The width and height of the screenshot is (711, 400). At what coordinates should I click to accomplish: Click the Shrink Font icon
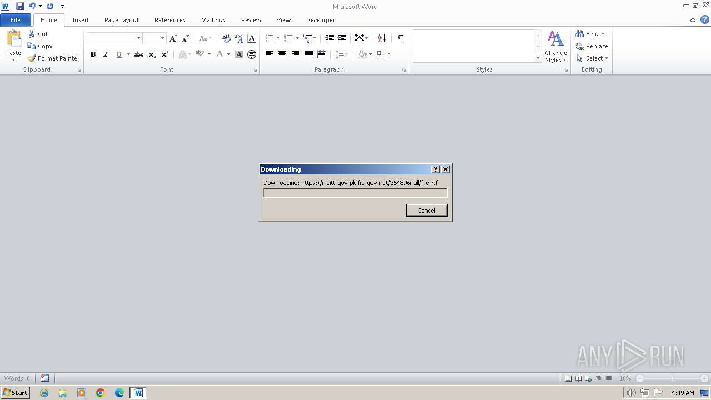(x=186, y=38)
